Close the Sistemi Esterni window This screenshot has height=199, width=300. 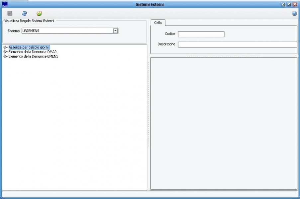pyautogui.click(x=295, y=4)
